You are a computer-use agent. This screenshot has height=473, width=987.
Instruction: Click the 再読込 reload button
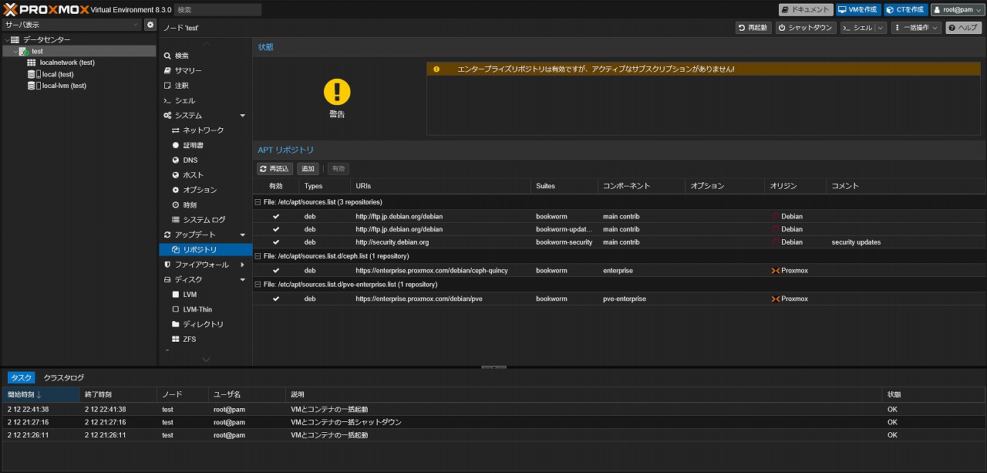click(x=275, y=168)
